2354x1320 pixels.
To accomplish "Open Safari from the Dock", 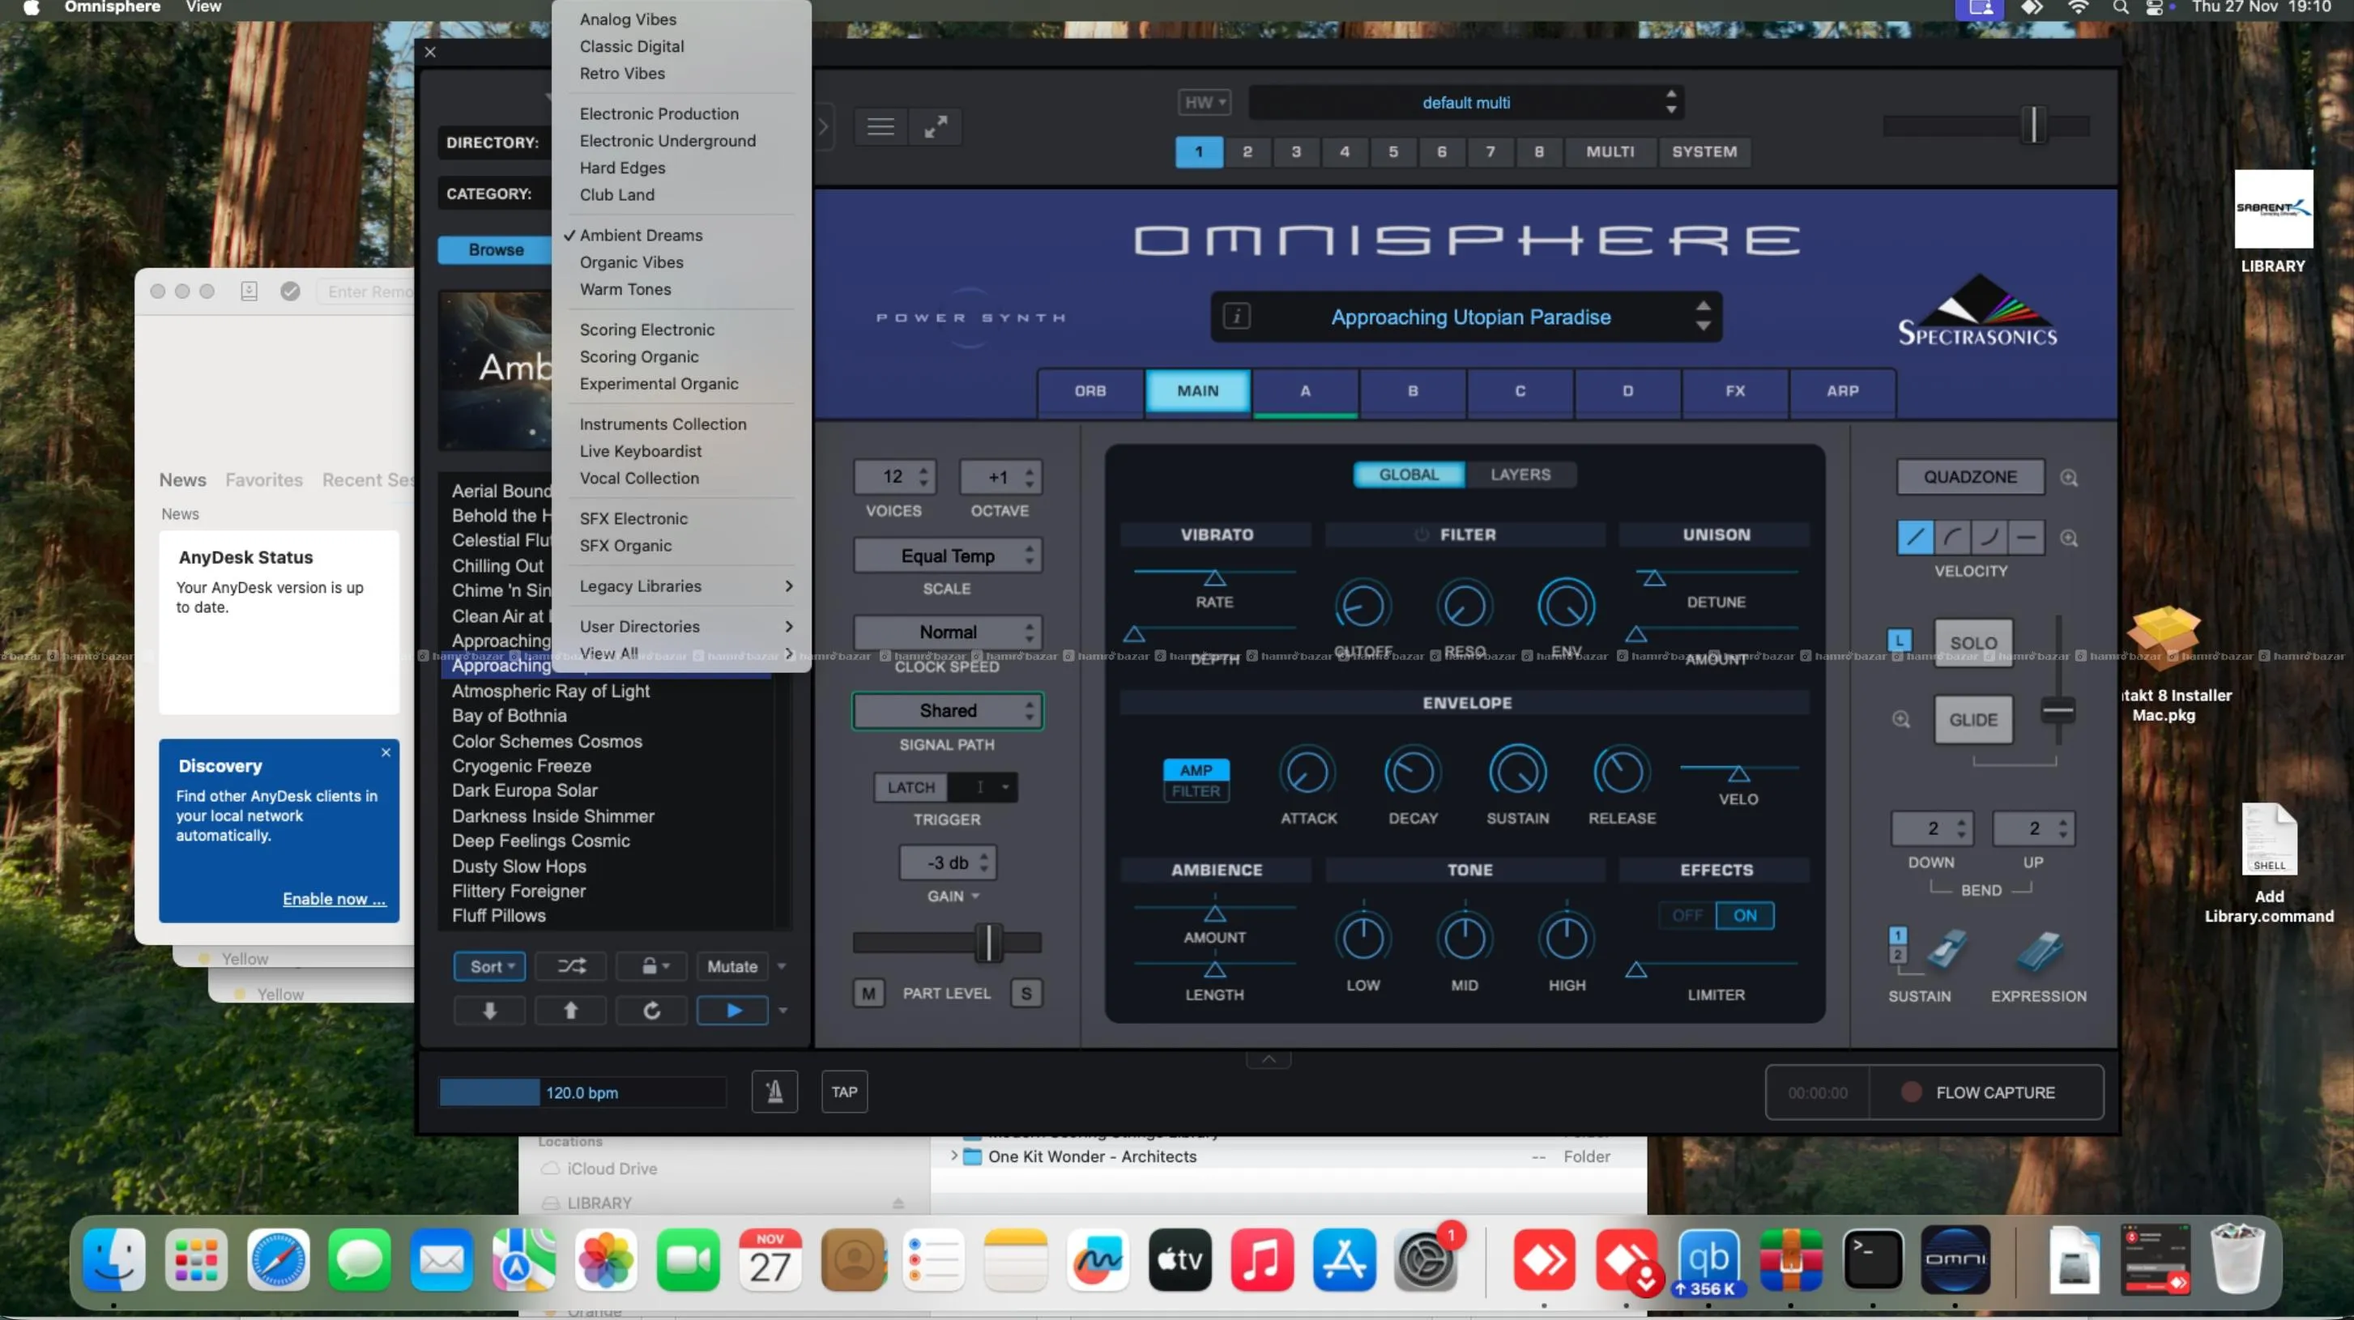I will point(278,1260).
